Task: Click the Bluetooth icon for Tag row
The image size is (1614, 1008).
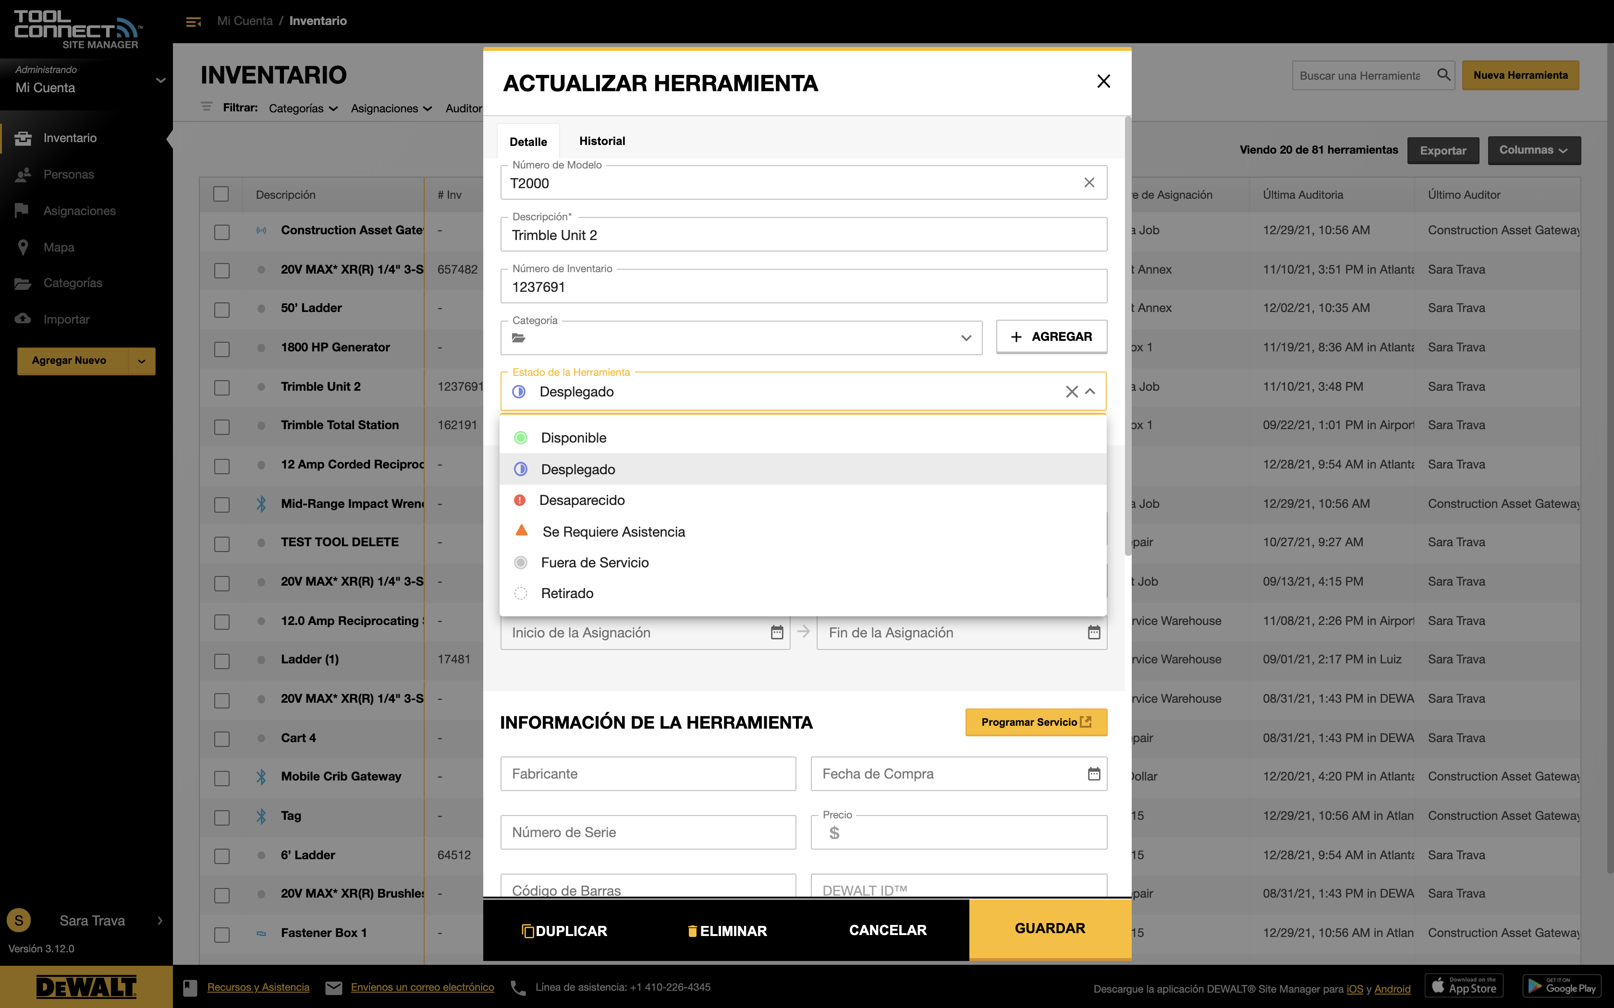Action: [261, 816]
